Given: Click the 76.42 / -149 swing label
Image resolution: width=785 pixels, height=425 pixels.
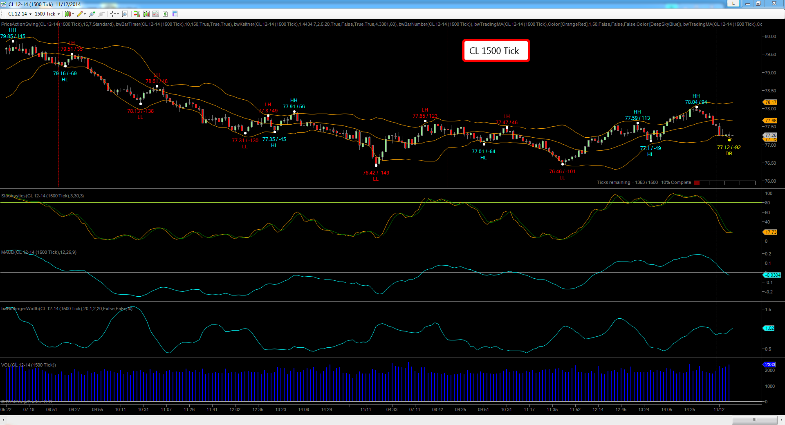Looking at the screenshot, I should pos(376,173).
